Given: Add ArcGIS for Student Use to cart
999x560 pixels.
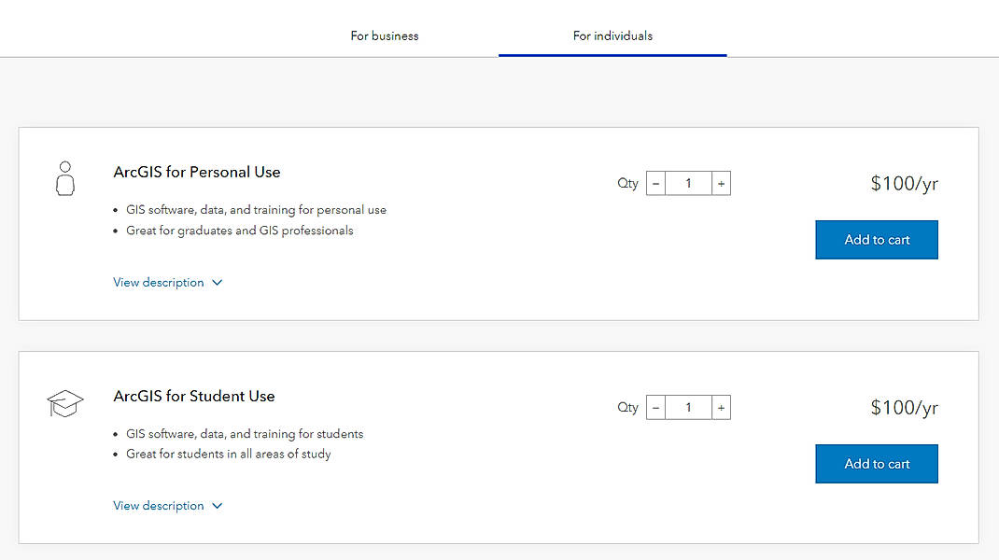Looking at the screenshot, I should [x=877, y=464].
